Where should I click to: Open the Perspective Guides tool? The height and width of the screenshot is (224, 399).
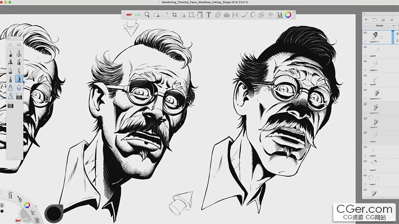point(226,15)
